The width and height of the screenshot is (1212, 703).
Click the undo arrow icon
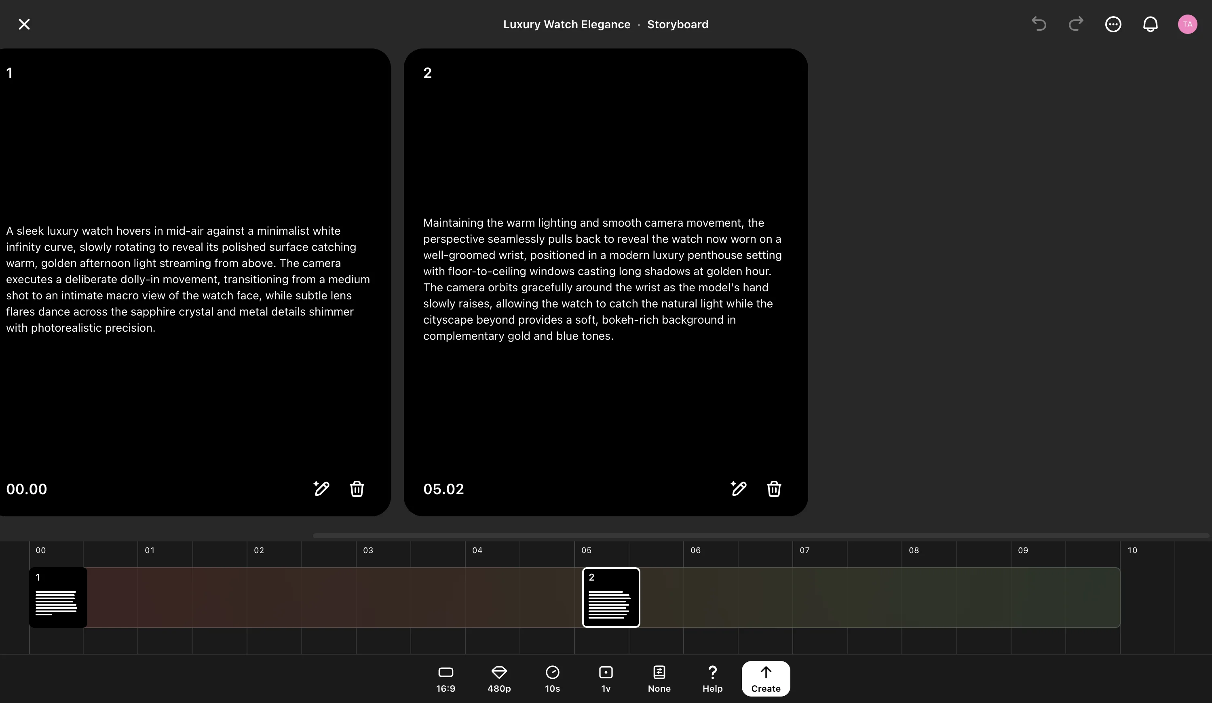(x=1039, y=24)
